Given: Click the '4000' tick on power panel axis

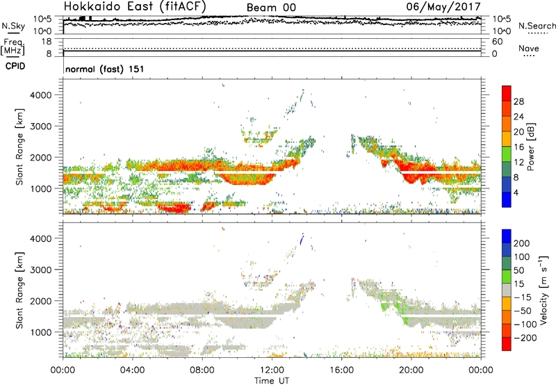Looking at the screenshot, I should tap(40, 95).
